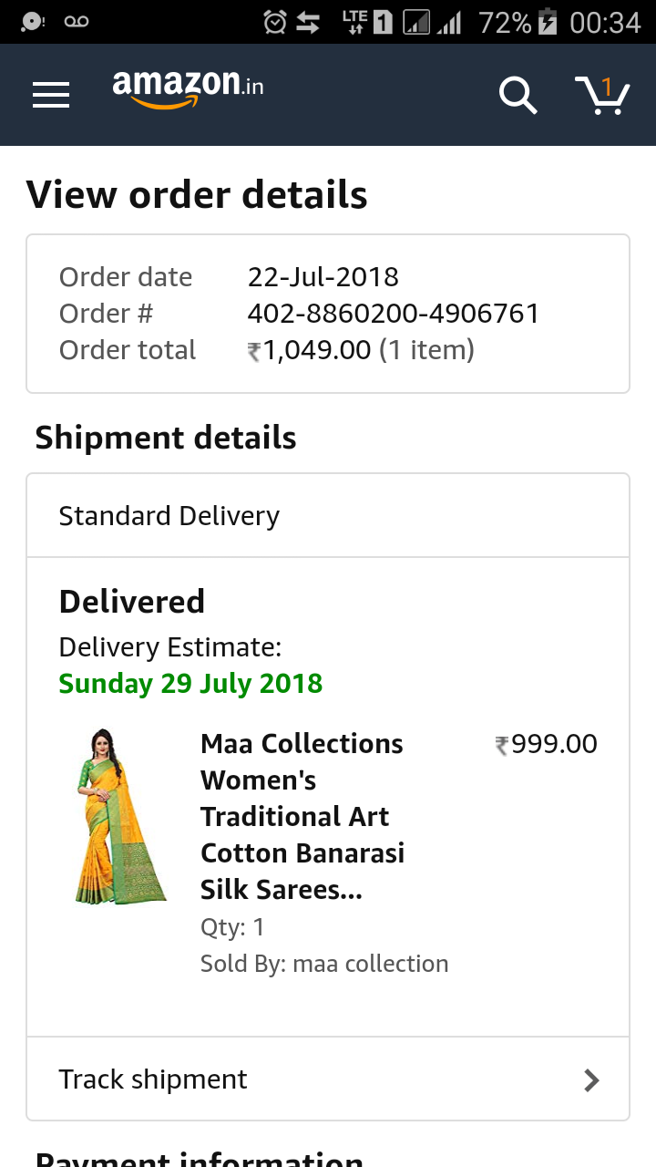Open the Maa Collections saree product title

tap(302, 816)
